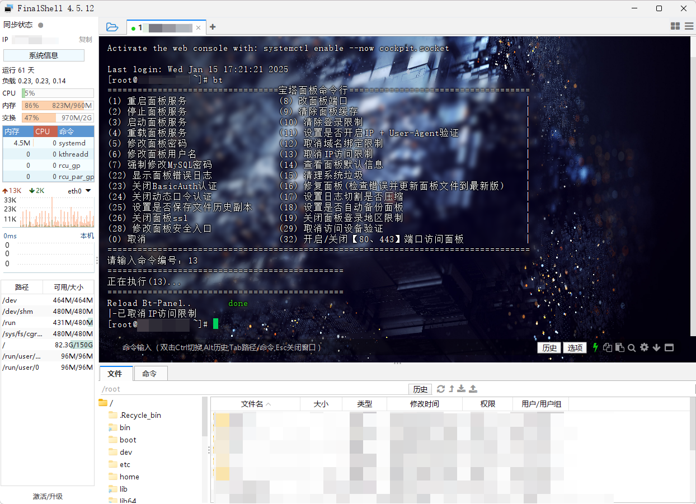
Task: Click the download speed 2K arrow indicator
Action: (37, 191)
